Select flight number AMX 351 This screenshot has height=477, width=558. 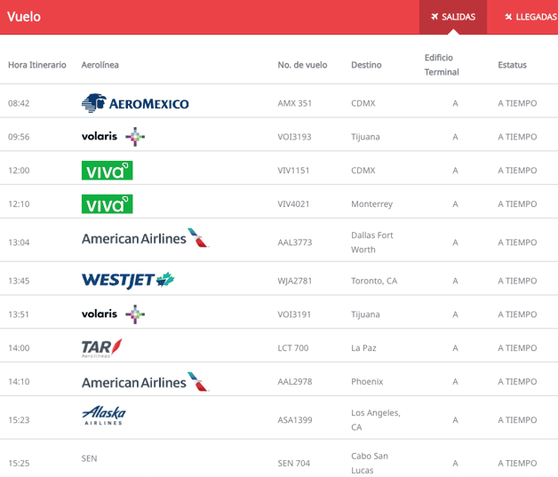tap(295, 103)
